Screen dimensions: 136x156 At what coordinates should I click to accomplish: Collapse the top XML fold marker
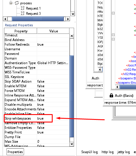113,13
